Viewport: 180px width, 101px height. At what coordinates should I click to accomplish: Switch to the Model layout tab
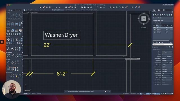coord(26,93)
